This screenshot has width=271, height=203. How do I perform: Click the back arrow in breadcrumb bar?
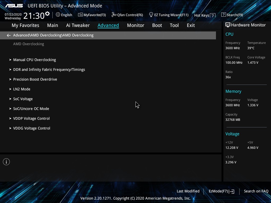click(x=9, y=35)
